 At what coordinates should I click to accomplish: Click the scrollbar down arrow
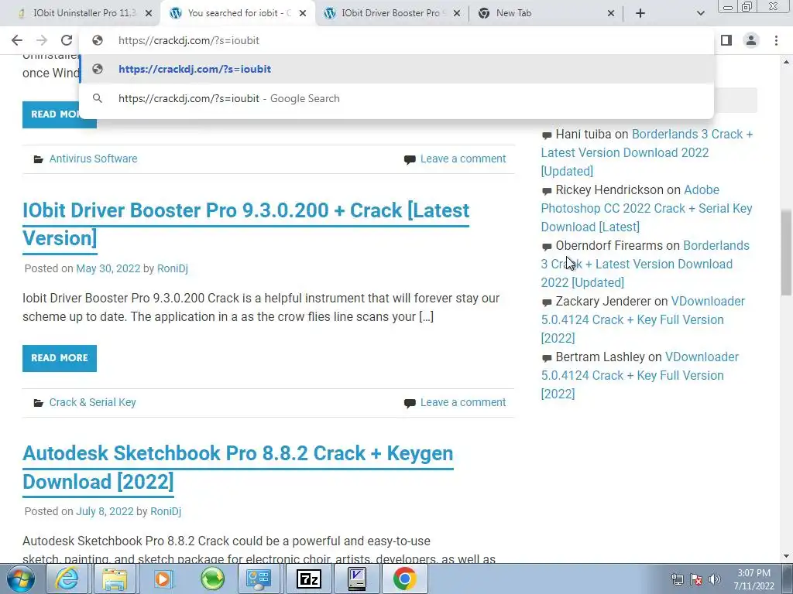786,557
